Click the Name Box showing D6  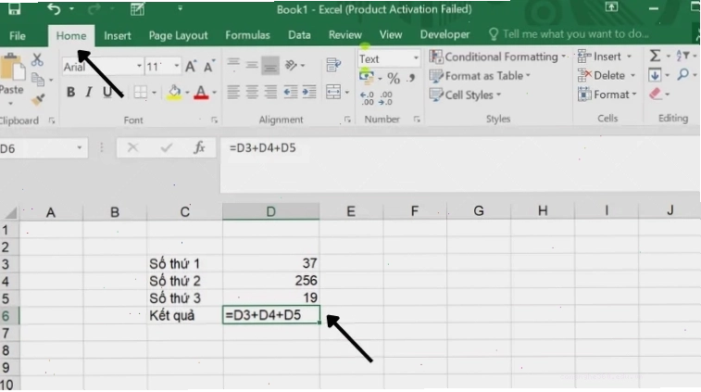click(44, 148)
